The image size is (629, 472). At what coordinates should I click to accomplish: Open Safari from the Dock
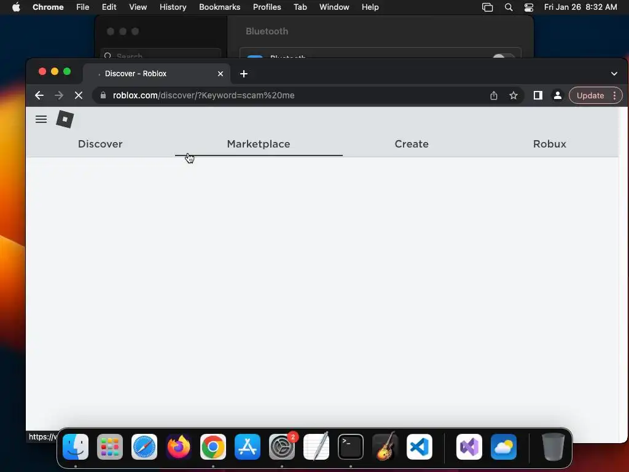tap(144, 447)
